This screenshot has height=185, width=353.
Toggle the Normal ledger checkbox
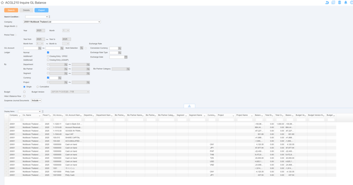[48, 52]
